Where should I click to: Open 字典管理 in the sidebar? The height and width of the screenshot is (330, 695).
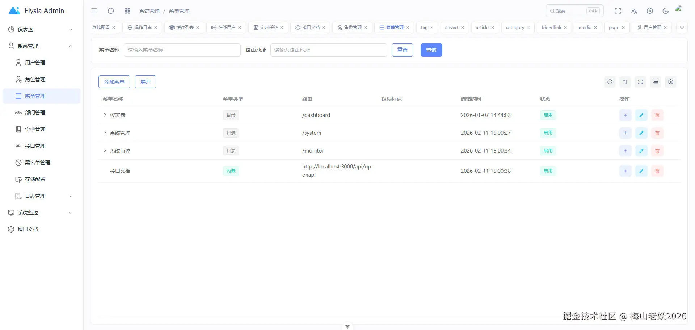coord(42,129)
